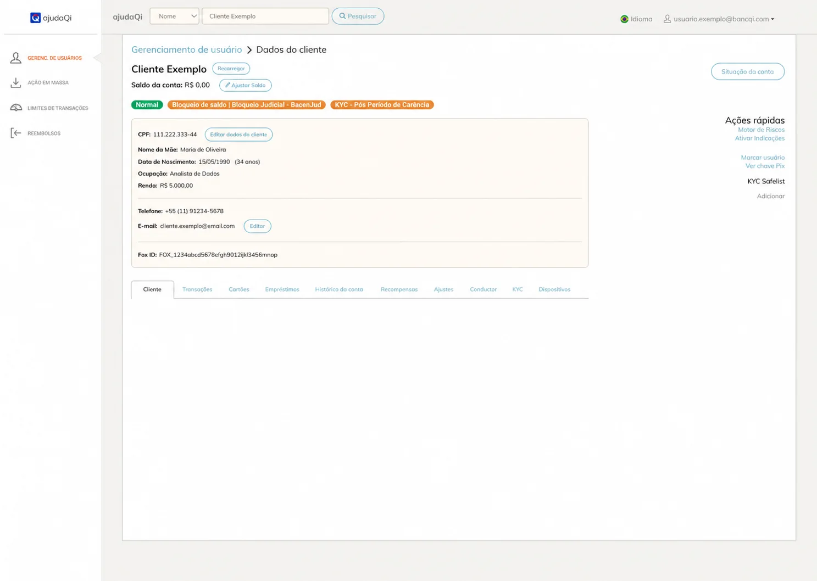Screen dimensions: 817x581
Task: Click the transaction limits gauge icon
Action: (x=16, y=108)
